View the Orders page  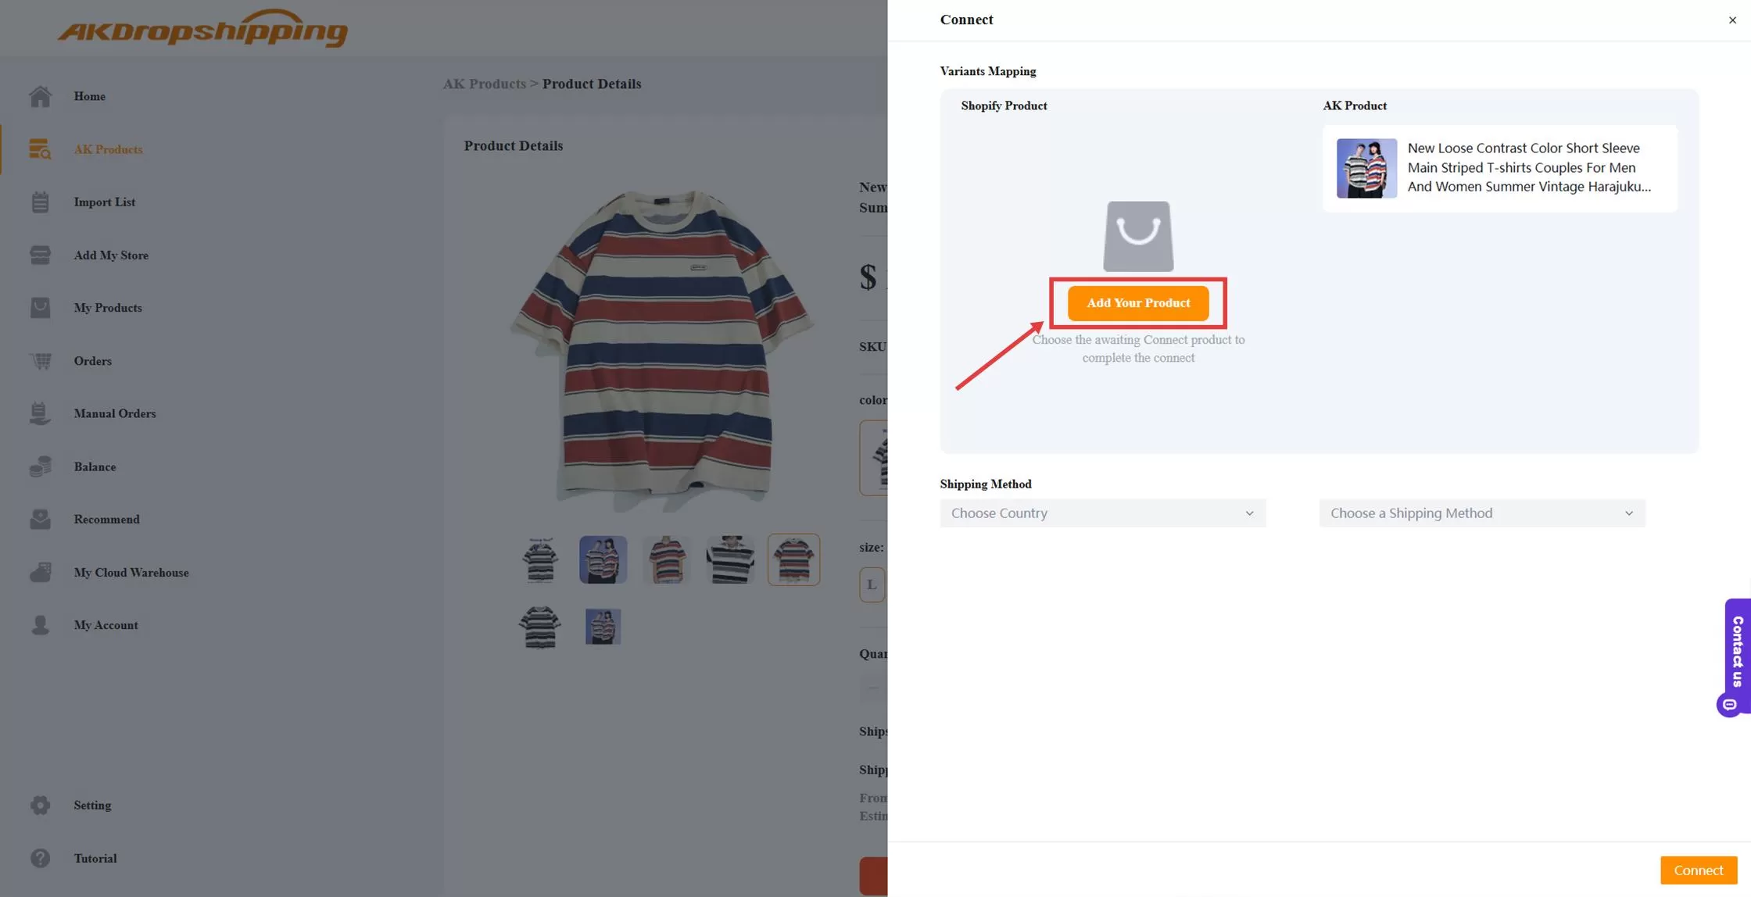92,361
